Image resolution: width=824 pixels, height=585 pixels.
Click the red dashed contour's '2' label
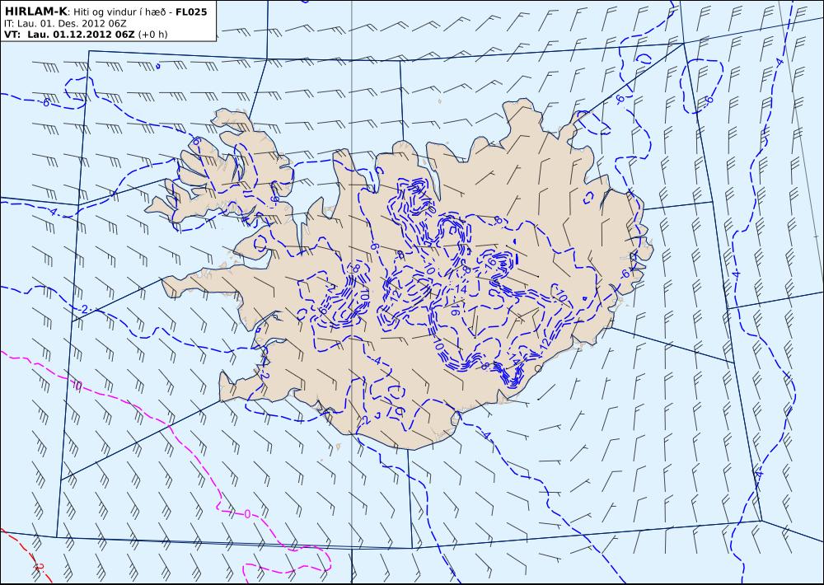pos(38,567)
